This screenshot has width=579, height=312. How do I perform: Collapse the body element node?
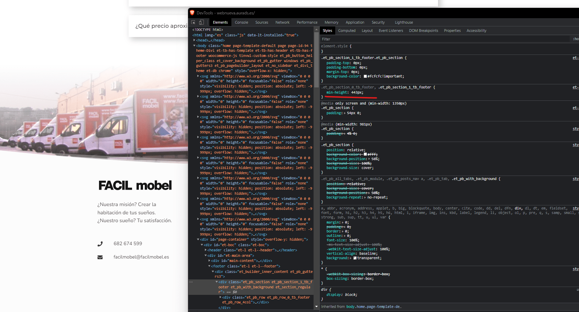pos(194,46)
